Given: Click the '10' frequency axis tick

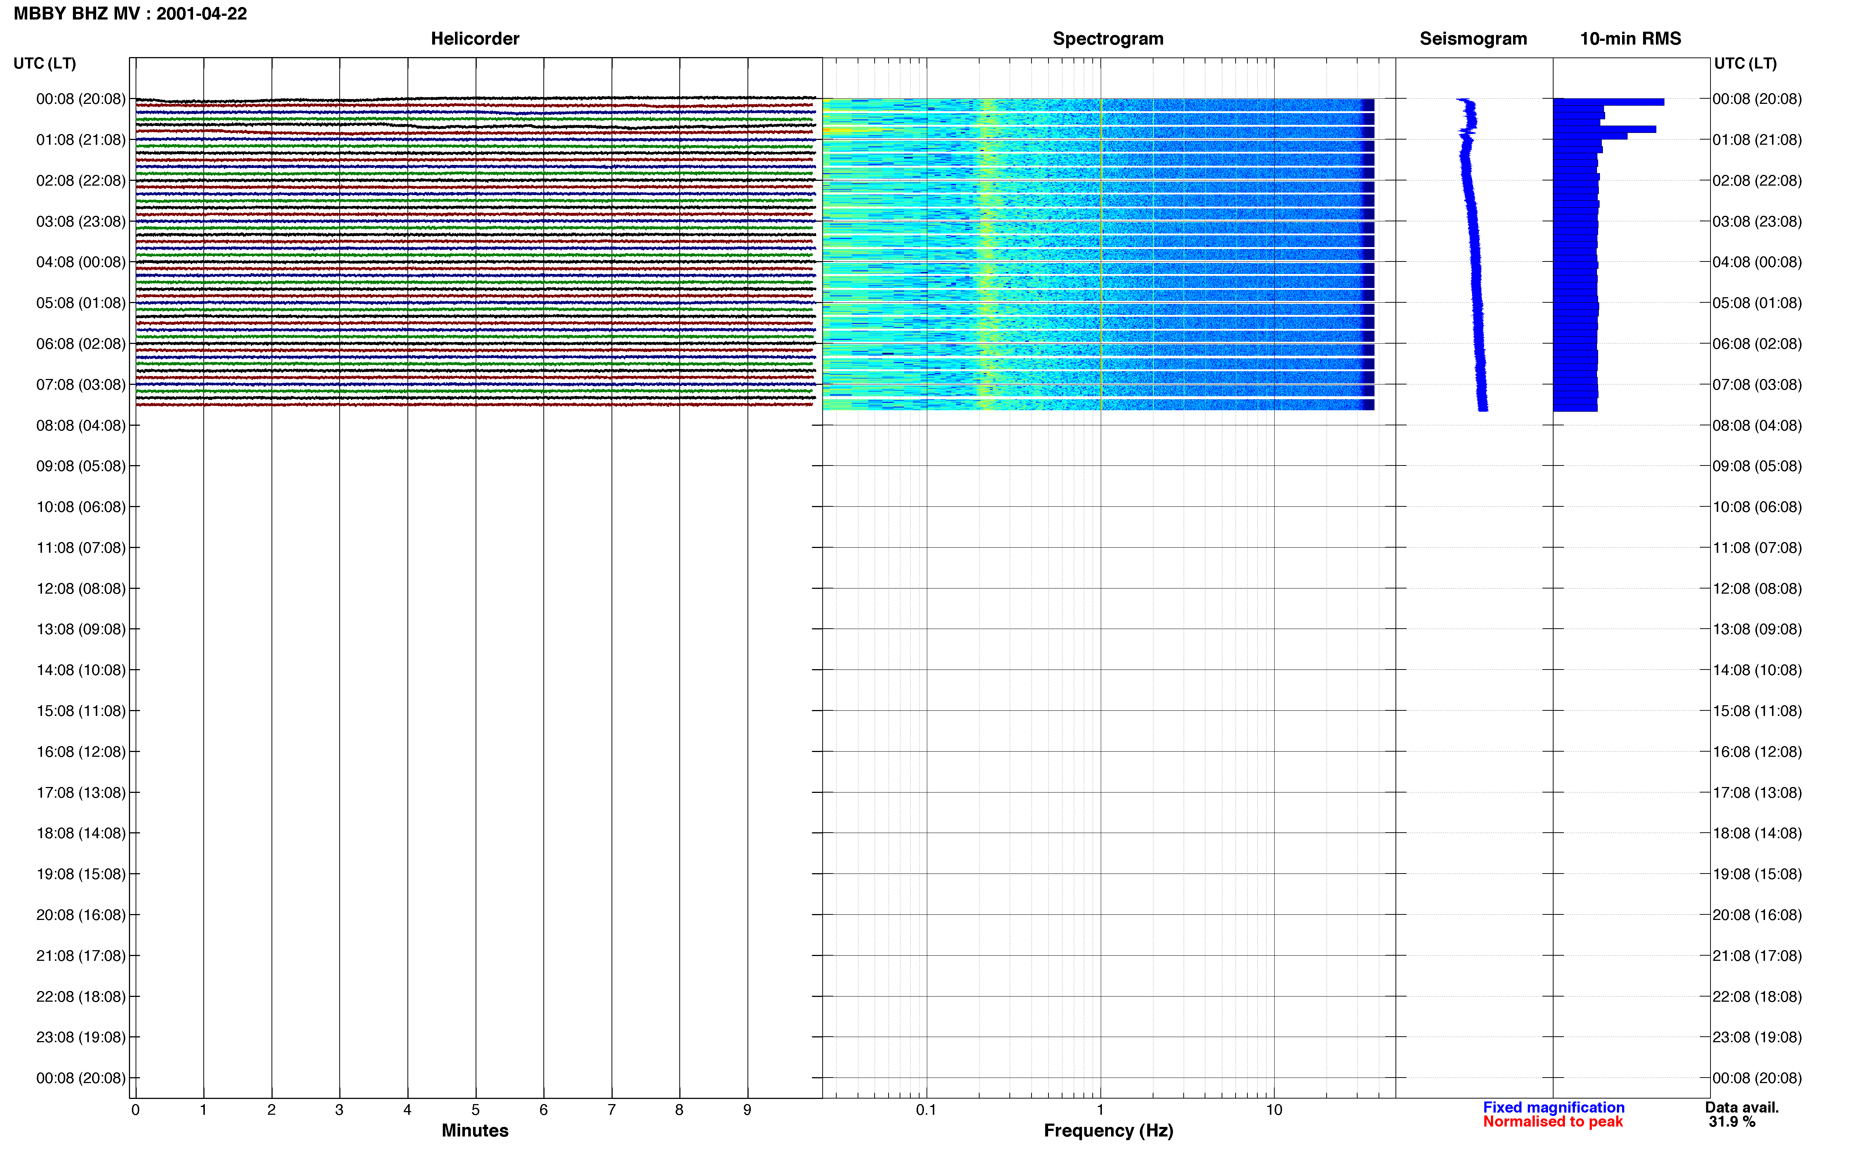Looking at the screenshot, I should coord(1273,1109).
